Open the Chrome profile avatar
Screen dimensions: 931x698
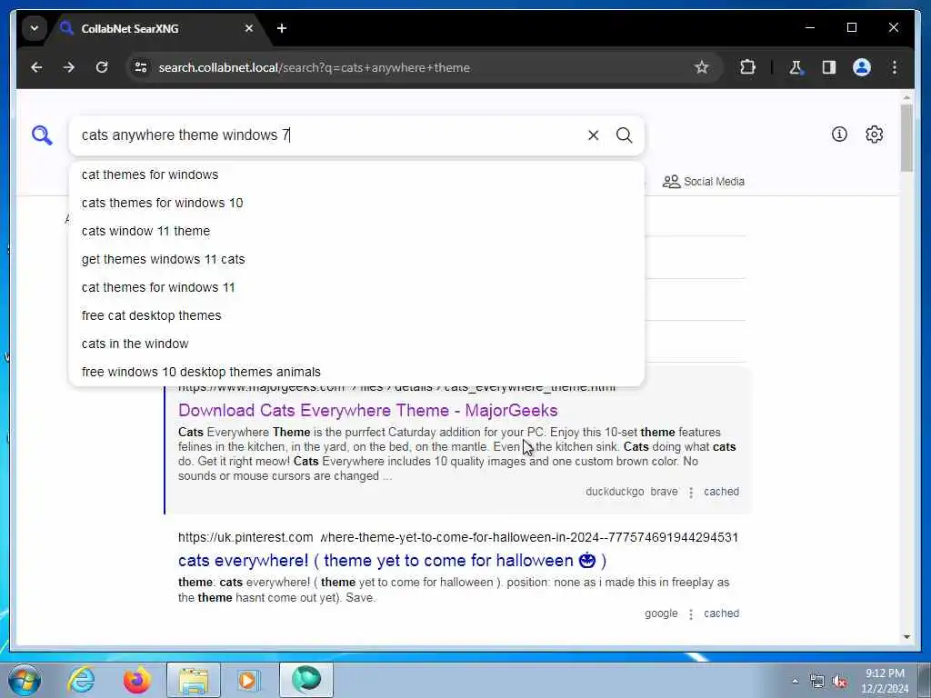click(x=862, y=67)
